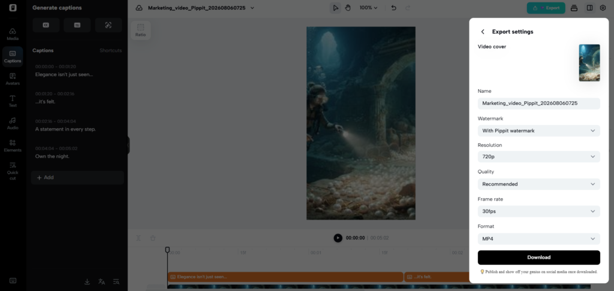Open the Text tool panel
The image size is (614, 291).
coord(13,101)
